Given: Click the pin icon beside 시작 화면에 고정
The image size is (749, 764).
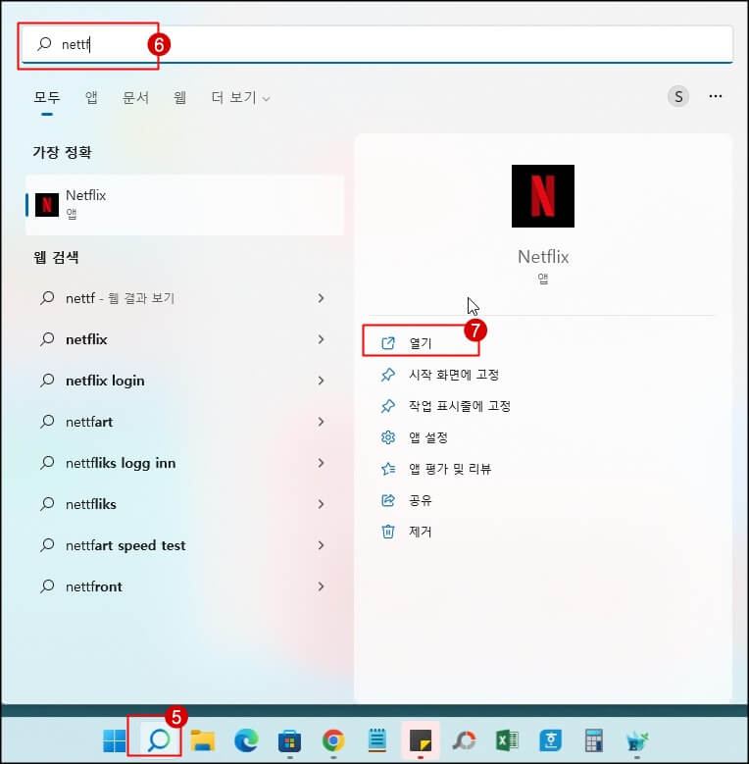Looking at the screenshot, I should pos(388,375).
